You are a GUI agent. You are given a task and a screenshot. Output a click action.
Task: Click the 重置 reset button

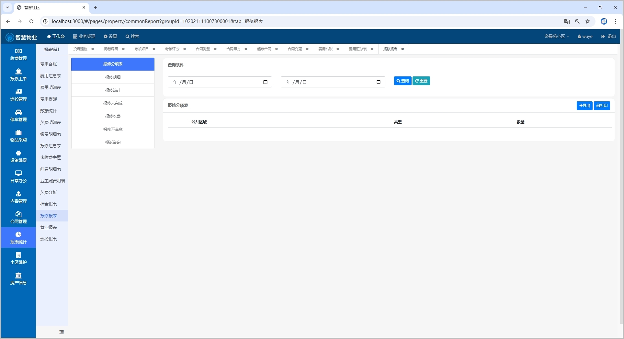pos(421,81)
